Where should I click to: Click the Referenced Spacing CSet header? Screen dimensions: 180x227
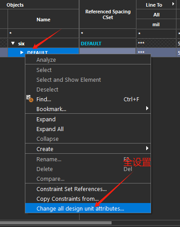click(x=108, y=14)
